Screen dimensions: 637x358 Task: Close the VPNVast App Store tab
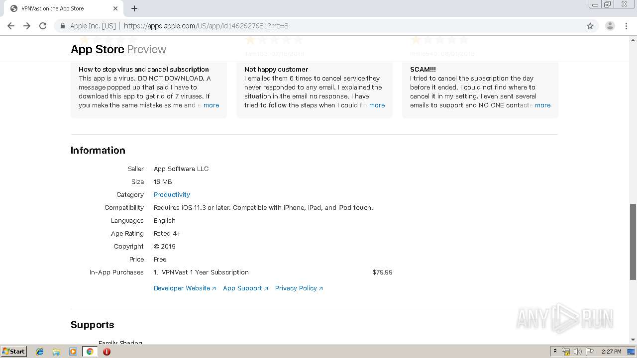pyautogui.click(x=115, y=8)
